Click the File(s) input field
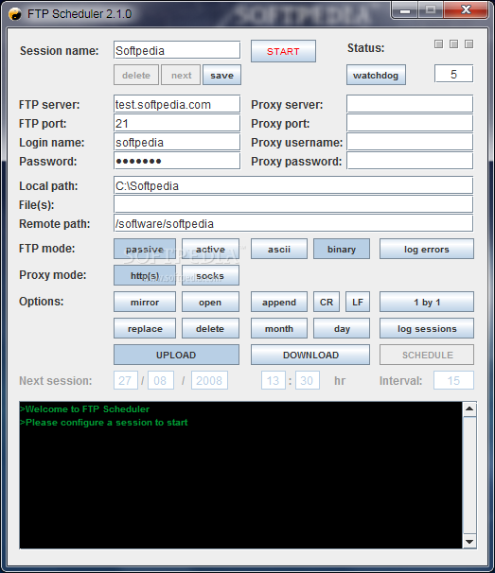Screen dimensions: 495x573 pyautogui.click(x=293, y=204)
